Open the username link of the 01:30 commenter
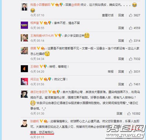The height and width of the screenshot is (140, 146). (39, 92)
